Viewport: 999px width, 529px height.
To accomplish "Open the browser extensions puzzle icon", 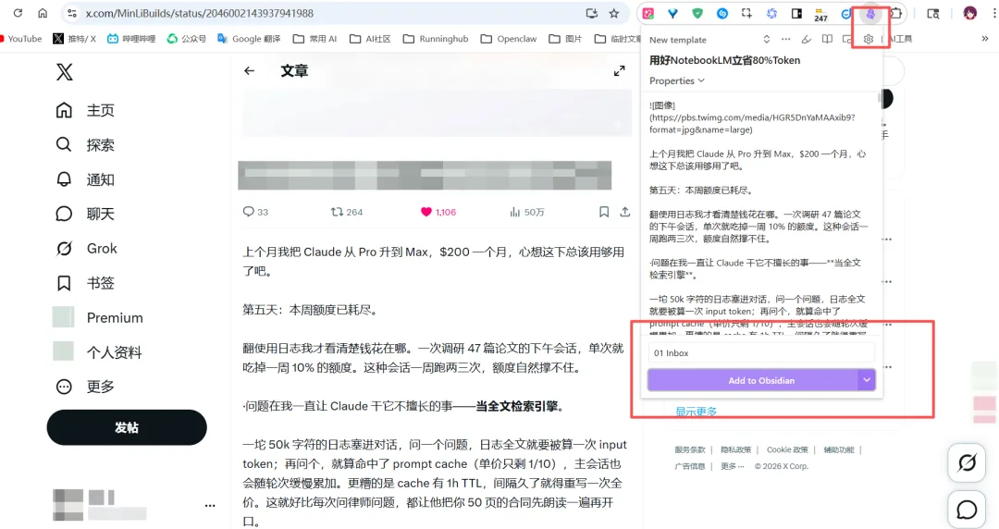I will [895, 13].
